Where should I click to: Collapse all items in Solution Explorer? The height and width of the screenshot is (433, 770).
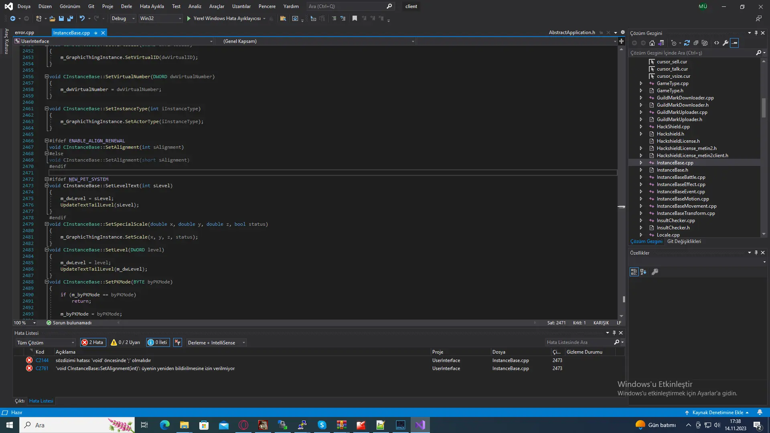[x=696, y=43]
